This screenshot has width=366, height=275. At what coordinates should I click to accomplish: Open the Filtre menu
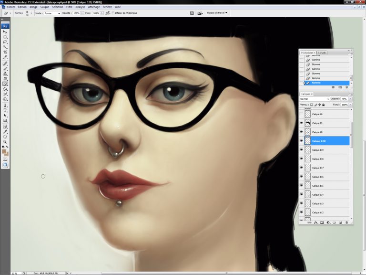click(x=70, y=7)
